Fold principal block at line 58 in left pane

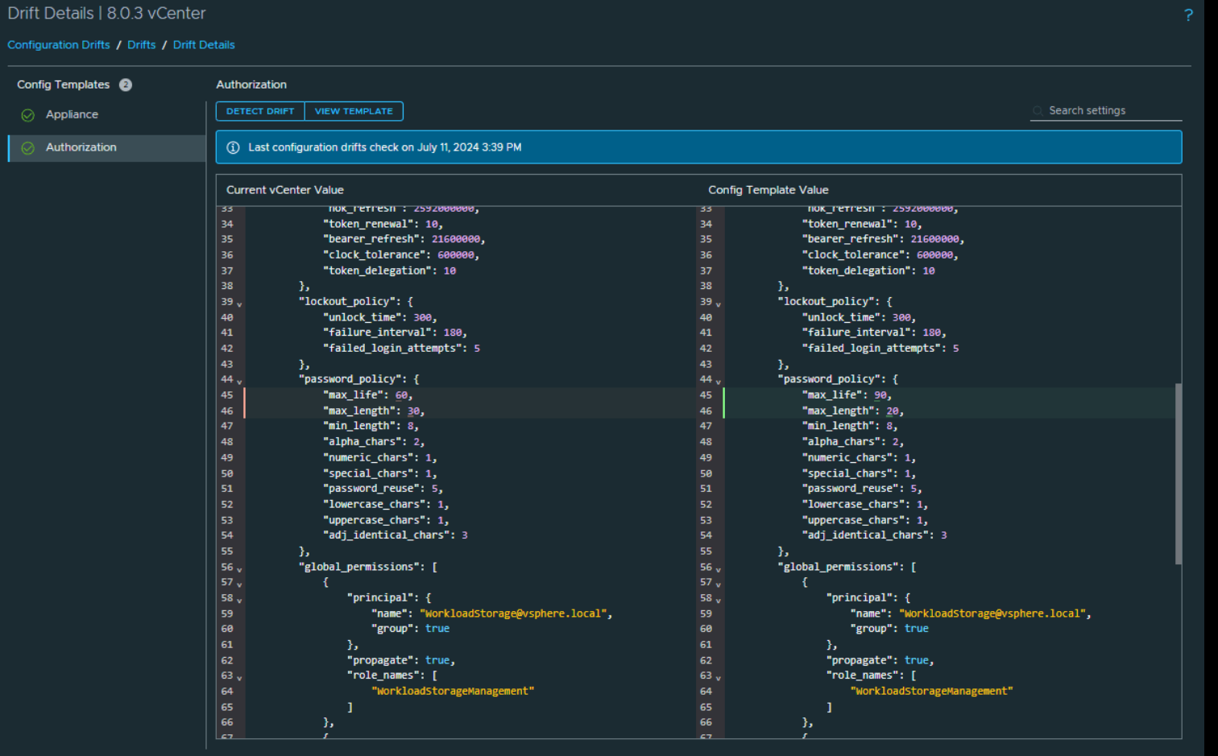click(239, 600)
